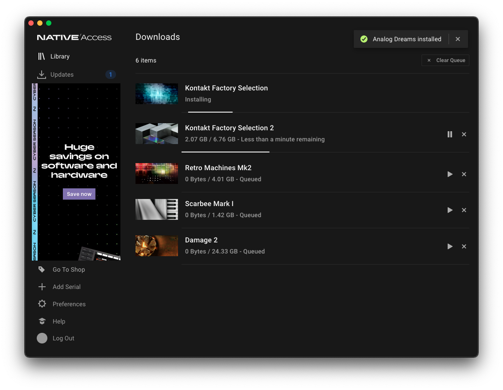Screen dimensions: 503x390
Task: Click Save now in the ad banner
Action: tap(79, 194)
